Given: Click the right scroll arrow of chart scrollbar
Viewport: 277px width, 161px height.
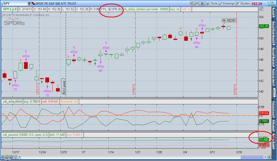Looking at the screenshot, I should [265, 157].
